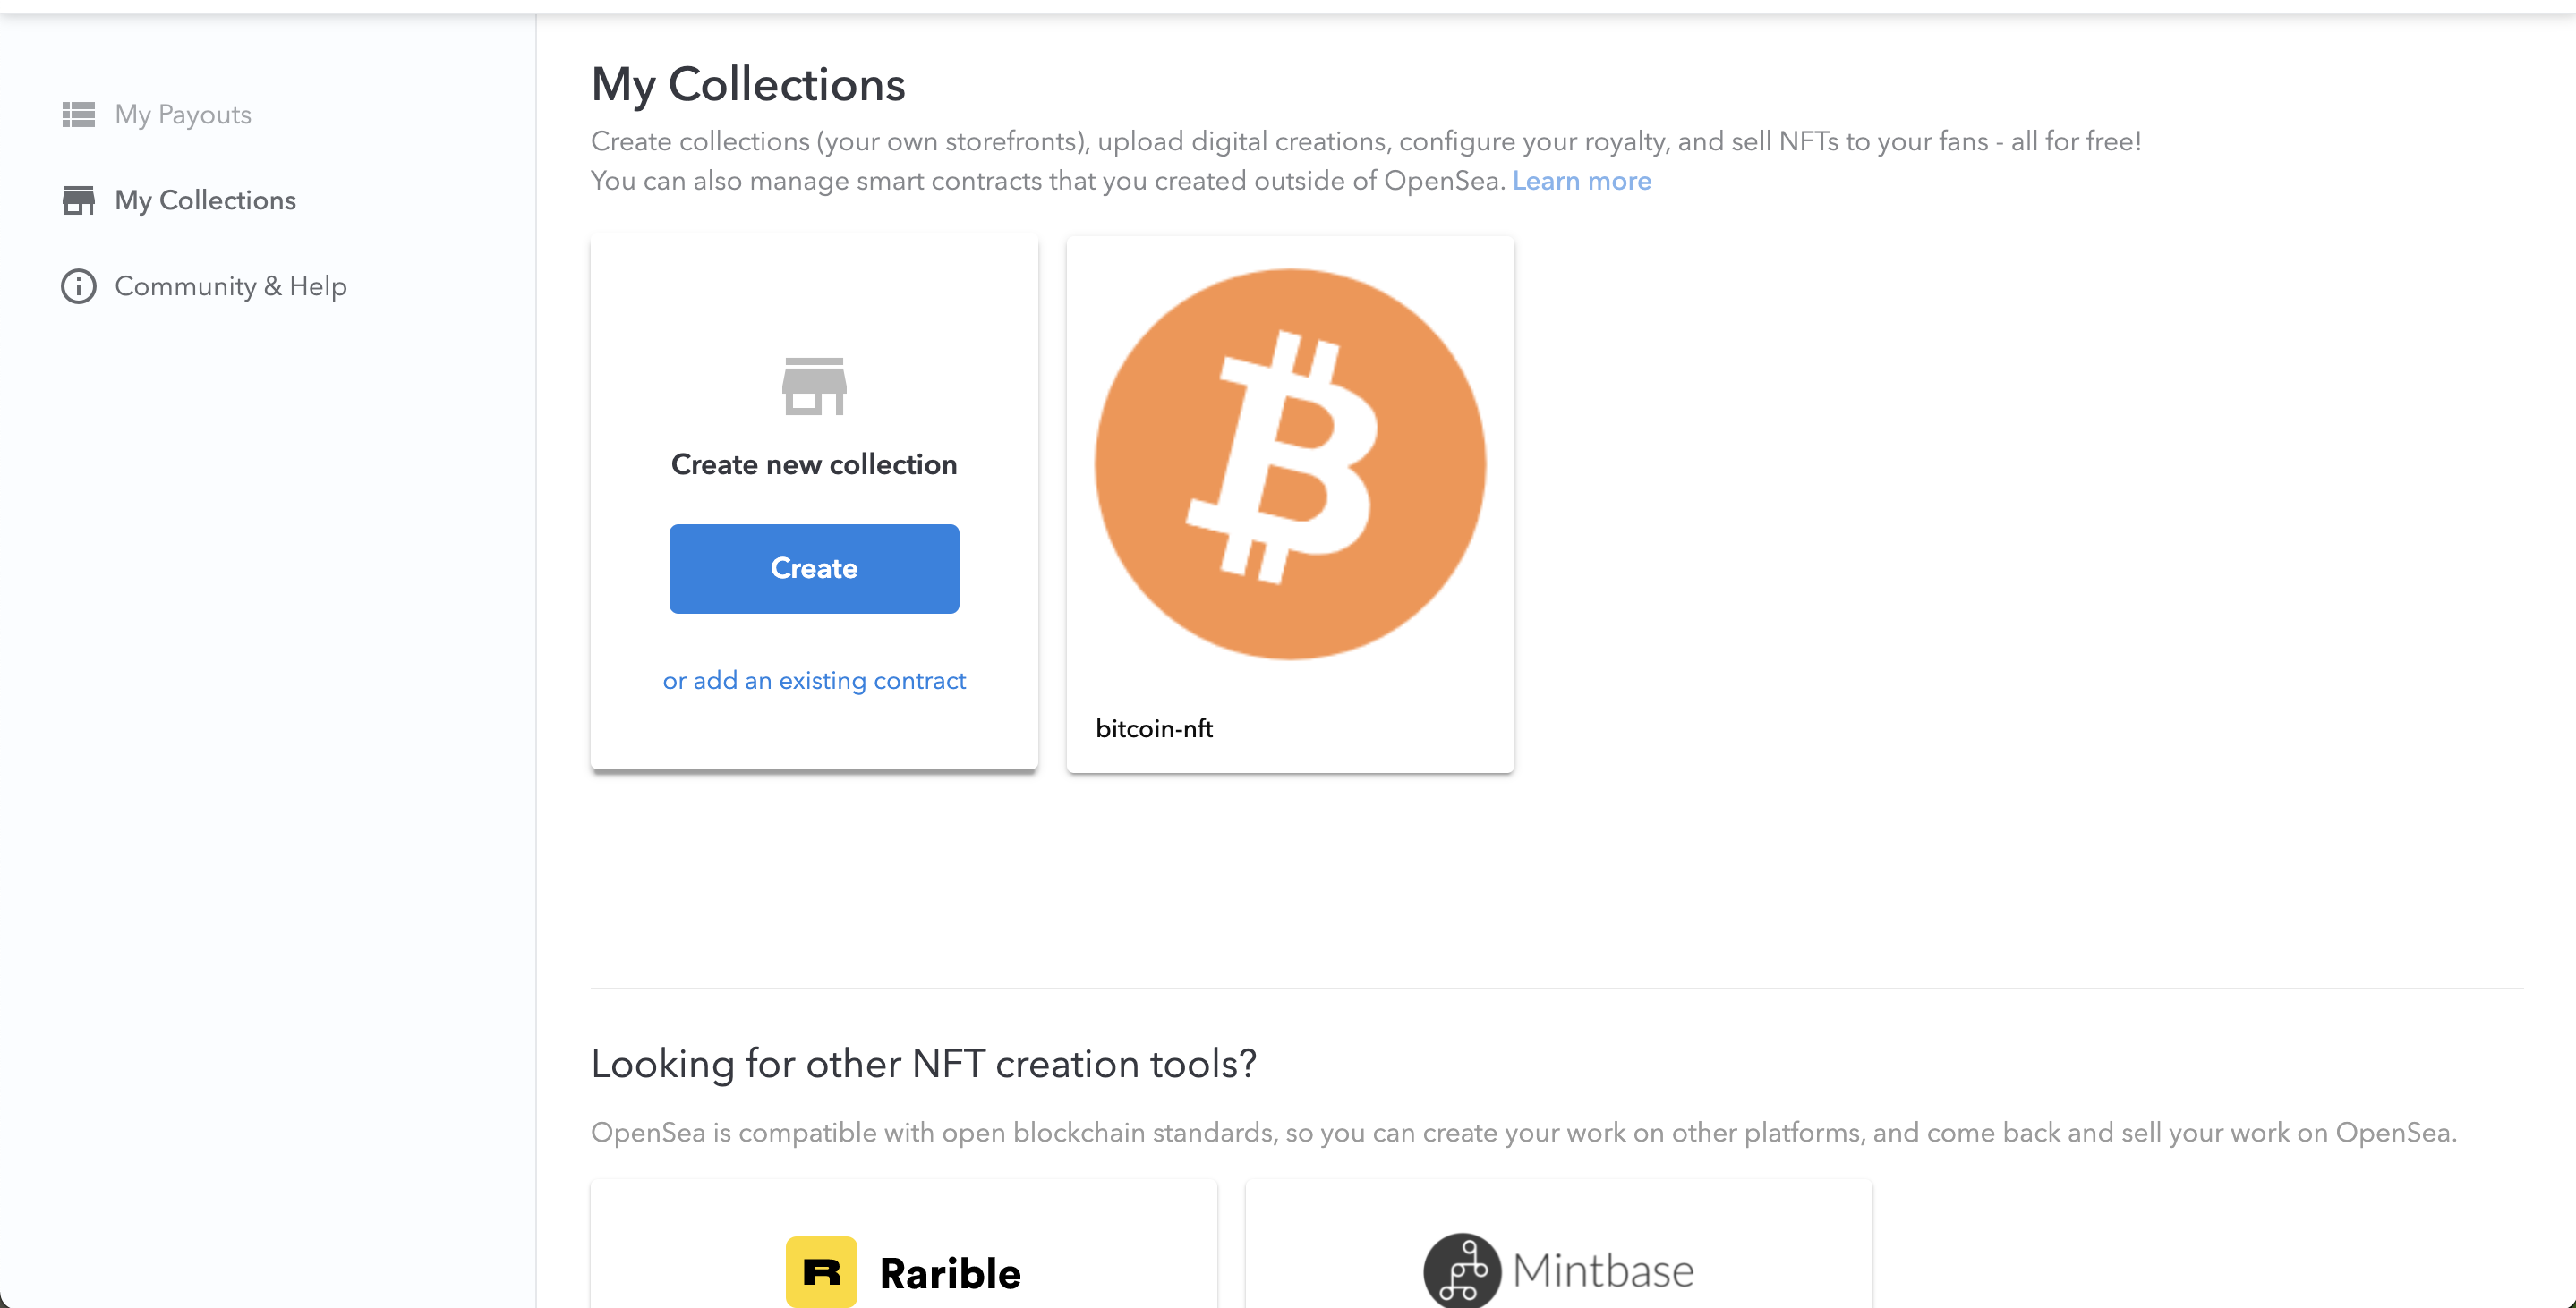The width and height of the screenshot is (2576, 1308).
Task: Click the My Collections storefront sidebar icon
Action: click(78, 200)
